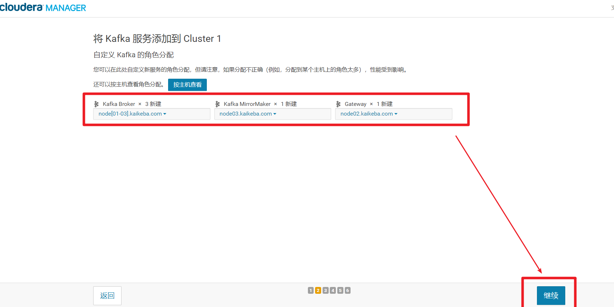The image size is (614, 307).
Task: Click the Kafka MirrorMaker host input field
Action: (273, 114)
